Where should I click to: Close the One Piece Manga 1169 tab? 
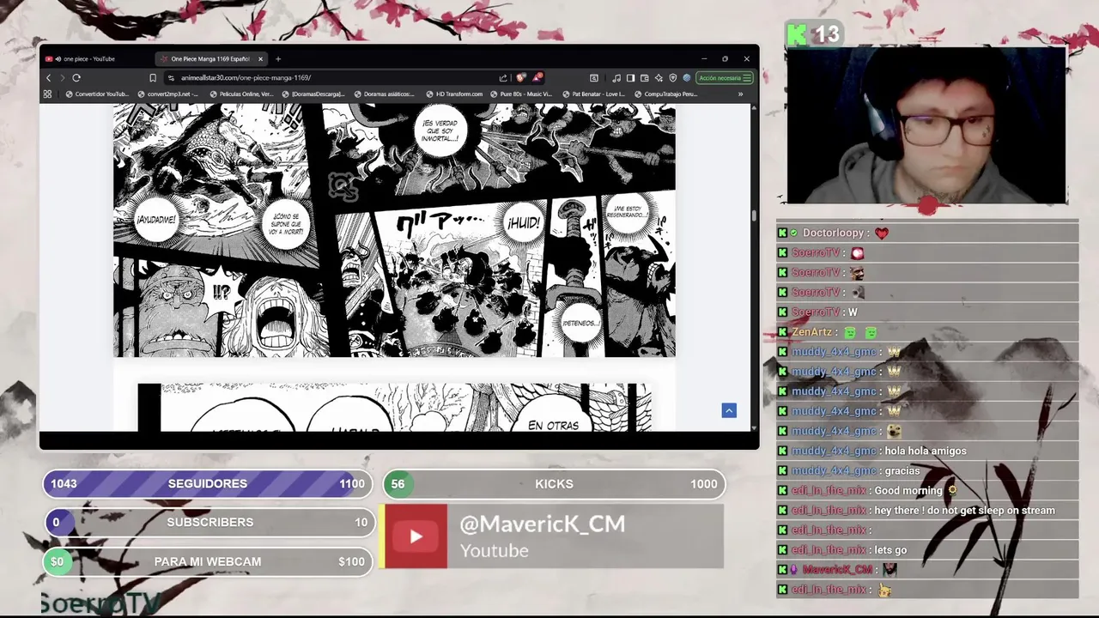click(x=260, y=59)
